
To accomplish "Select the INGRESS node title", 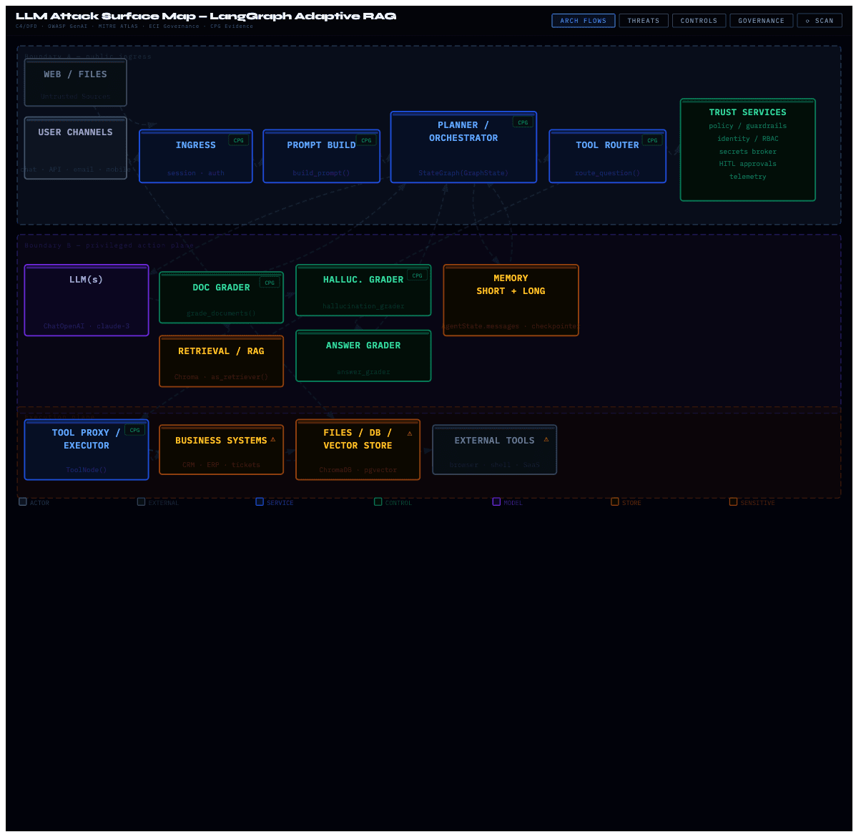I will [195, 145].
